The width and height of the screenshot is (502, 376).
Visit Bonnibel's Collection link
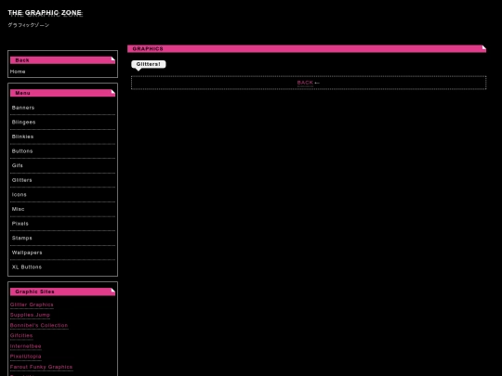pyautogui.click(x=39, y=326)
